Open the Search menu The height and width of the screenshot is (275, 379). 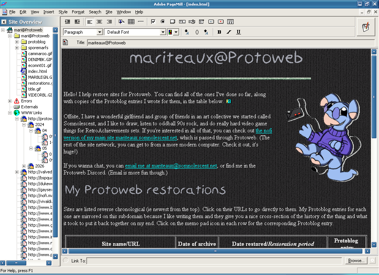click(x=95, y=12)
